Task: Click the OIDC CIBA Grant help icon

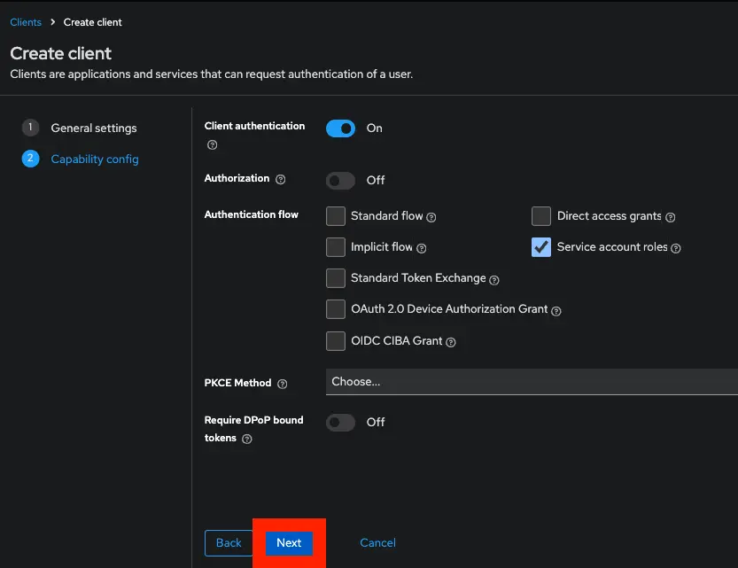Action: (x=452, y=341)
